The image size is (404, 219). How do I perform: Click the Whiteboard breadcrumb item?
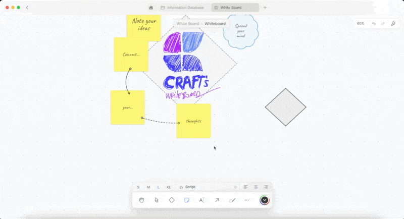(215, 24)
